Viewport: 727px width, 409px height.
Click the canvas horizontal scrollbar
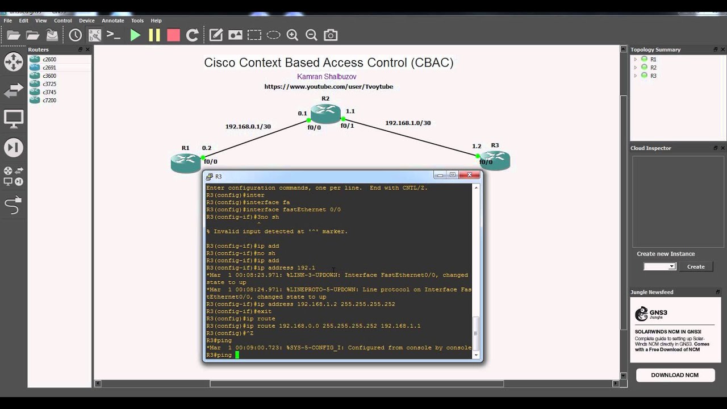pos(357,383)
